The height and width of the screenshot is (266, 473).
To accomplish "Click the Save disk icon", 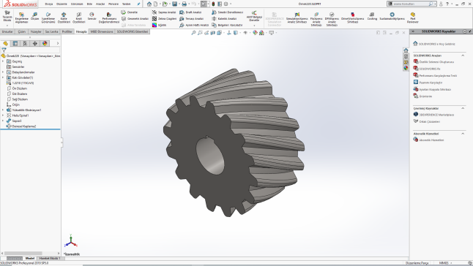I will (x=174, y=4).
